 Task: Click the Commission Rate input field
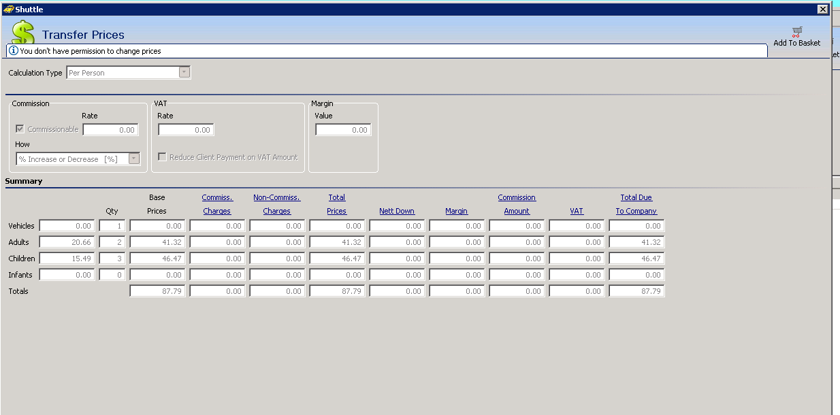pyautogui.click(x=110, y=129)
